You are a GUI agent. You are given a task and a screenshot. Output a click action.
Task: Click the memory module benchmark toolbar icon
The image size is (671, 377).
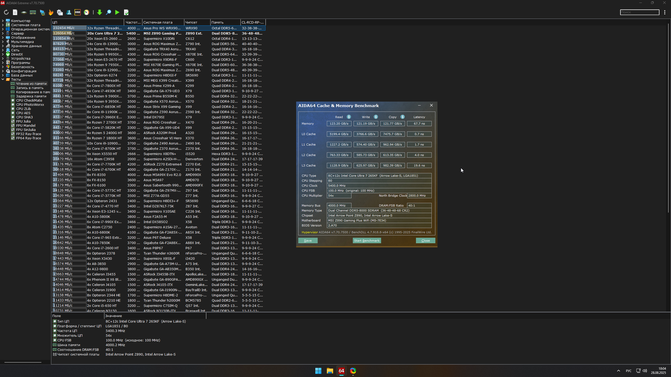33,12
